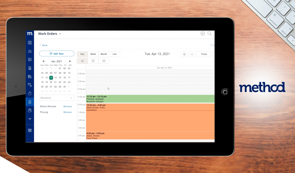
Task: Open the contacts icon in the sidebar
Action: pyautogui.click(x=30, y=51)
